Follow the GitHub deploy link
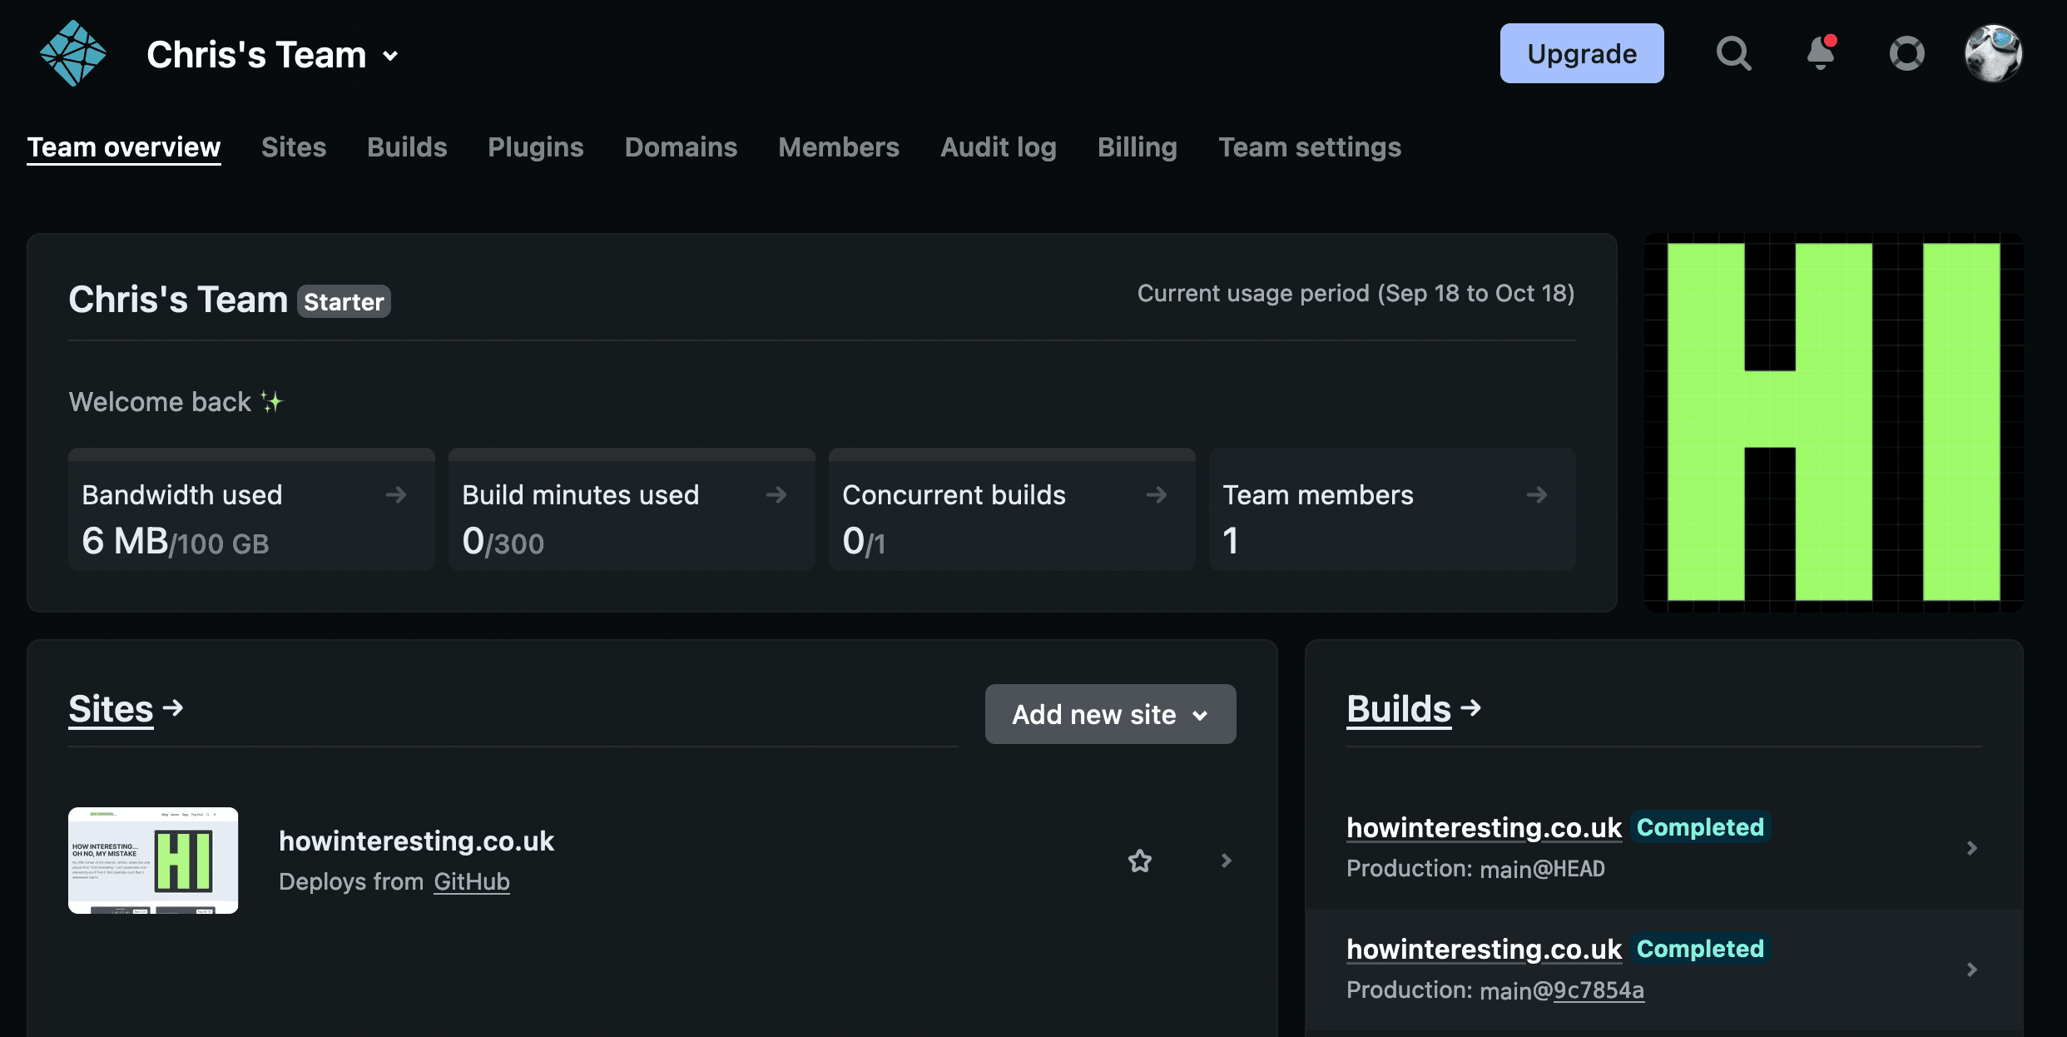 click(471, 881)
